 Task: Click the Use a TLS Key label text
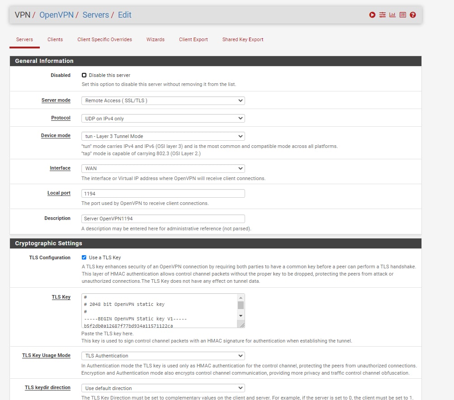coord(105,257)
